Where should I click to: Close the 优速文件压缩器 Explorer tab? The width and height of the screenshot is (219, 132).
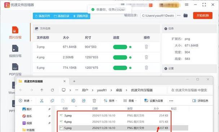point(65,81)
